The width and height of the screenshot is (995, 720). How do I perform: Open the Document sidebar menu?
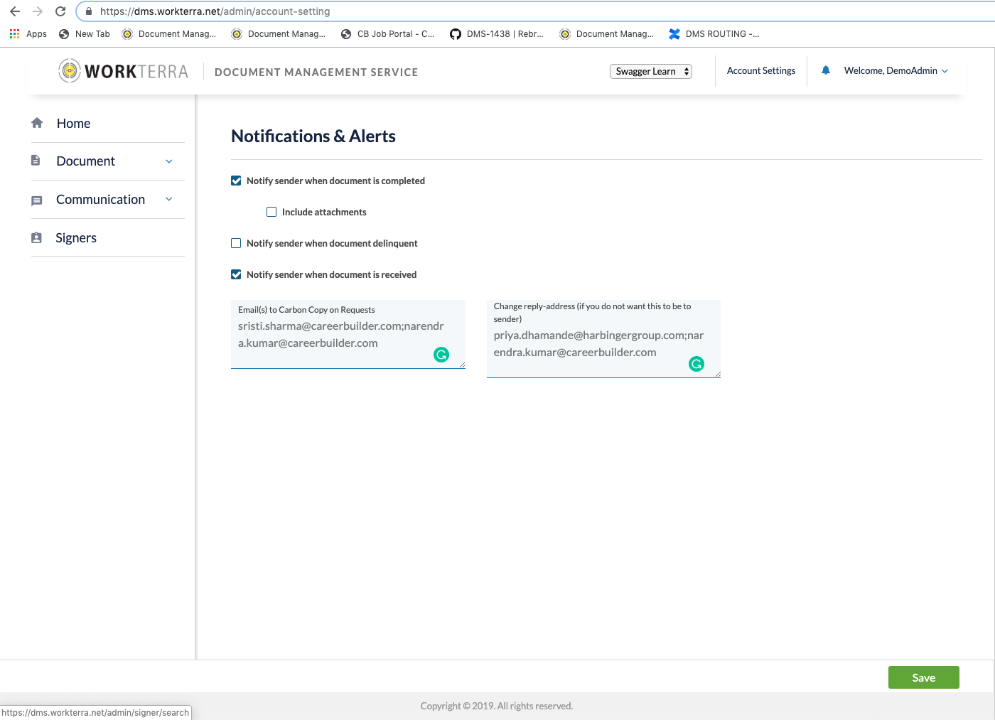click(x=85, y=161)
